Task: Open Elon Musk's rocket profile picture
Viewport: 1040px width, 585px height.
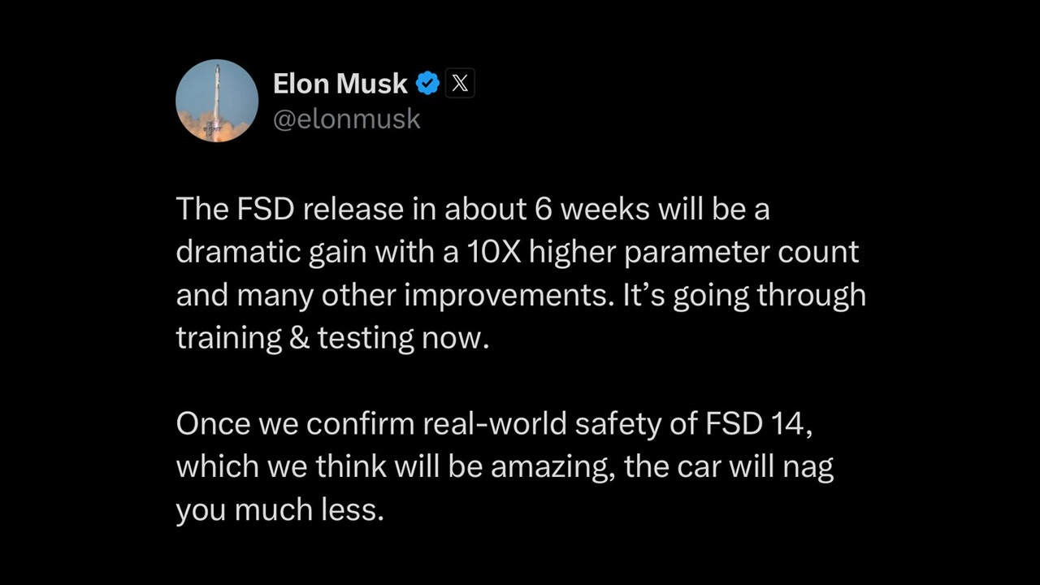Action: click(x=217, y=101)
